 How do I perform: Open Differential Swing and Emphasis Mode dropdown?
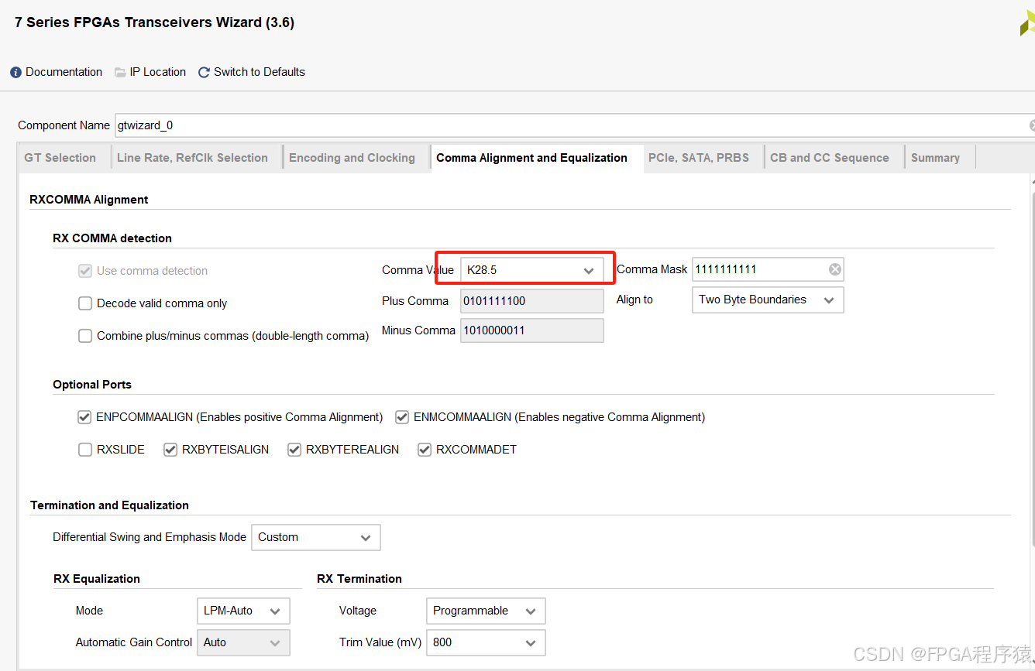click(316, 537)
